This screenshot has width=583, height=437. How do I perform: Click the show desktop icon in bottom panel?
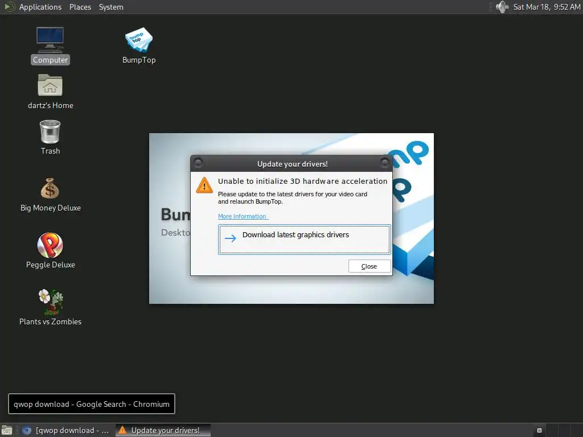point(6,430)
